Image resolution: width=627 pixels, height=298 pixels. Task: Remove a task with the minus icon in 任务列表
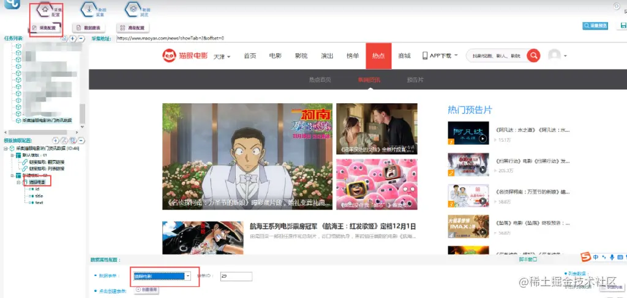tap(81, 38)
